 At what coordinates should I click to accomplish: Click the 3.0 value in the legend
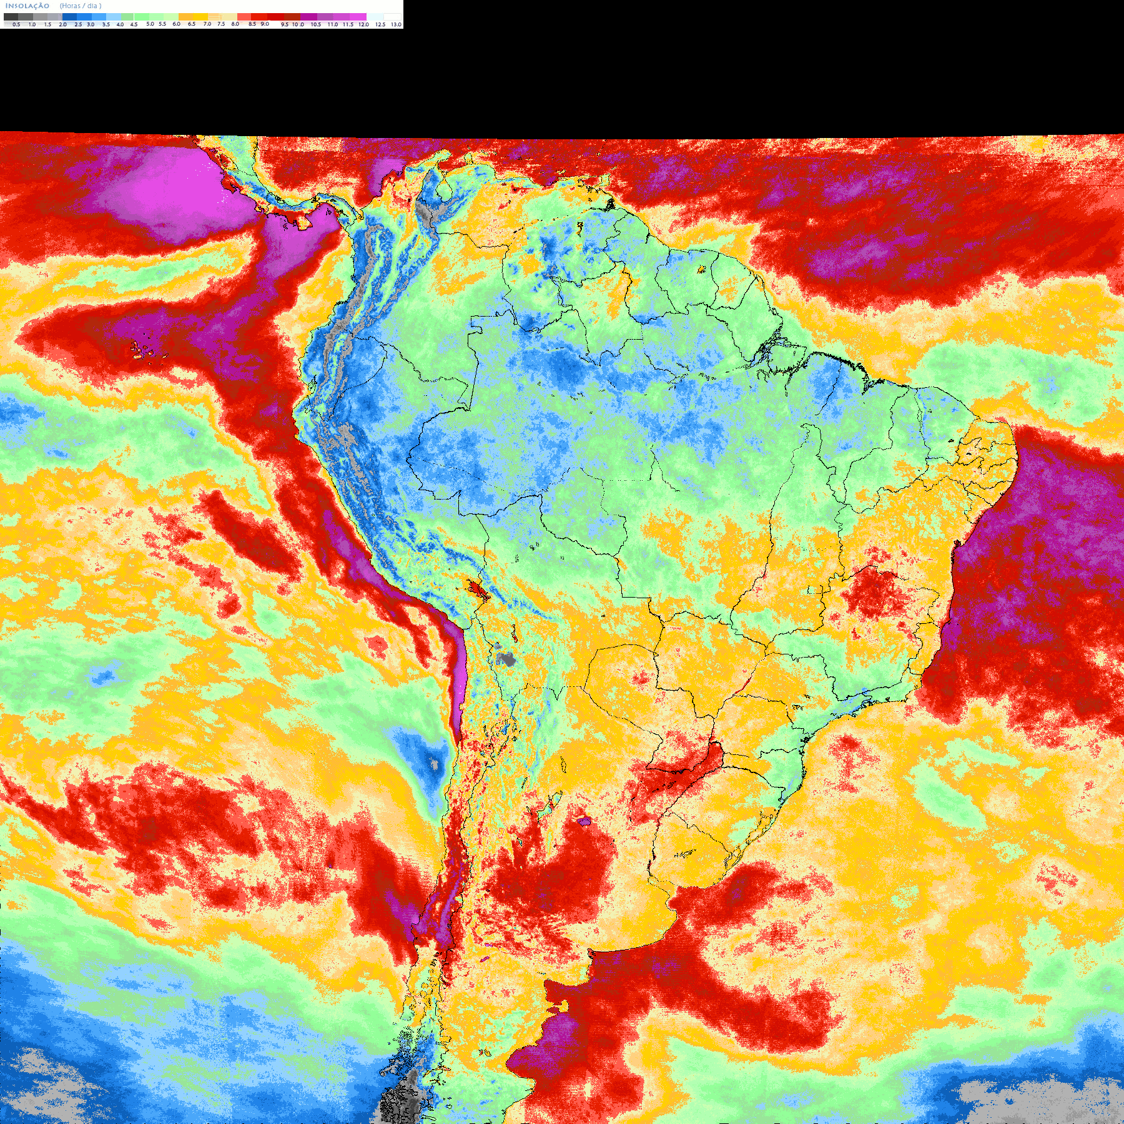click(x=91, y=24)
